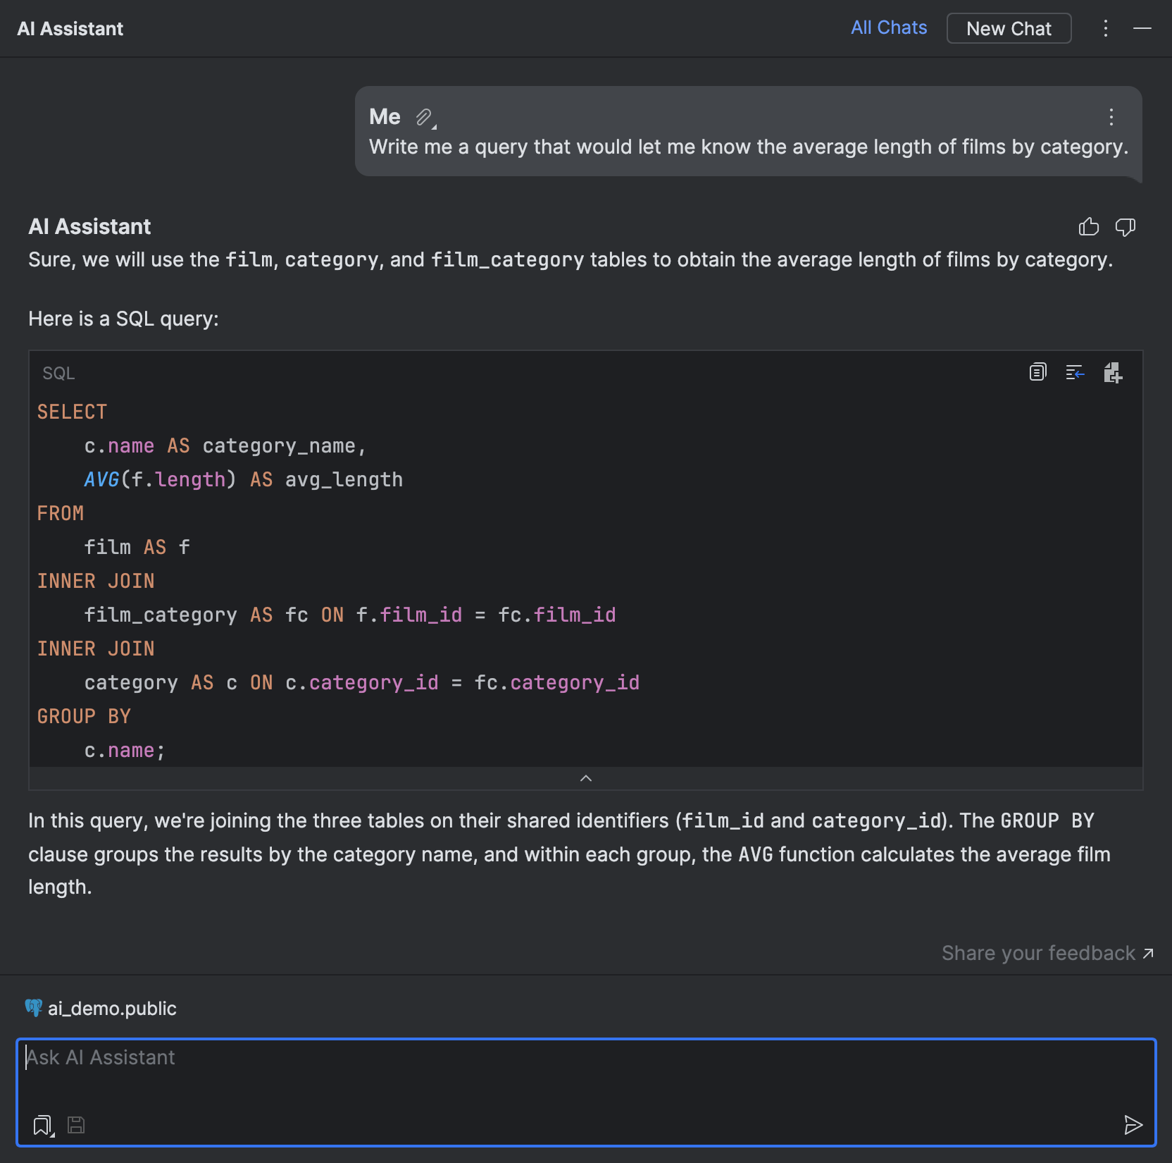Switch to the All Chats view

pyautogui.click(x=889, y=27)
